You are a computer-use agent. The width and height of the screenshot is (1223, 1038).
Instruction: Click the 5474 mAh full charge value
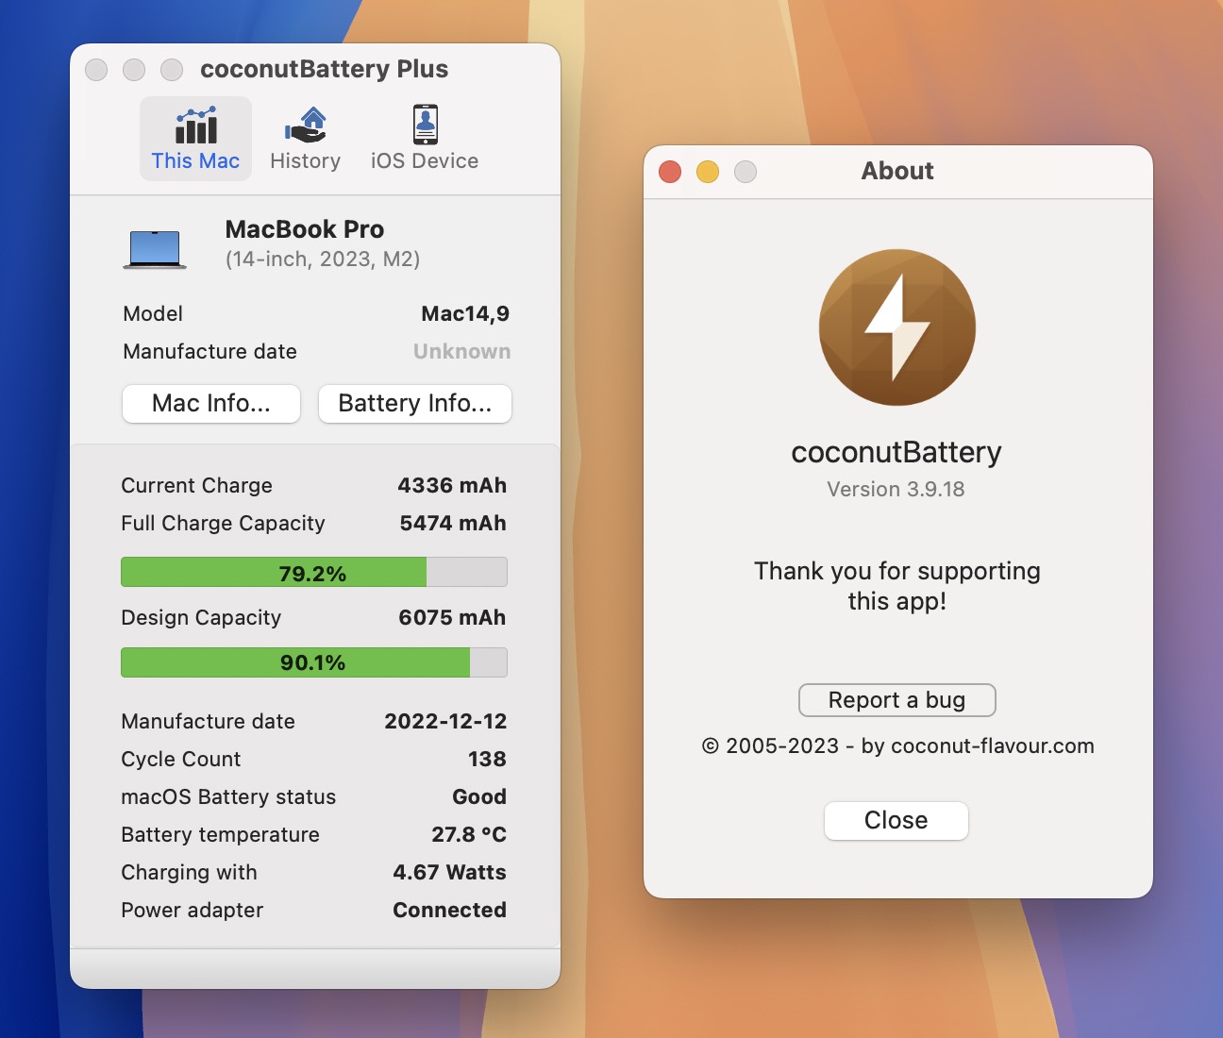coord(453,524)
